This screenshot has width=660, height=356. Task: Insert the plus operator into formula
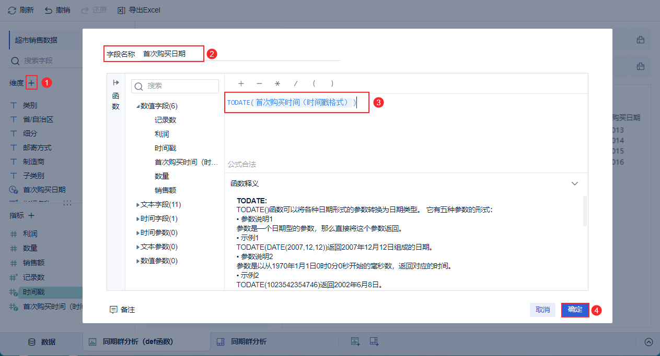(241, 83)
